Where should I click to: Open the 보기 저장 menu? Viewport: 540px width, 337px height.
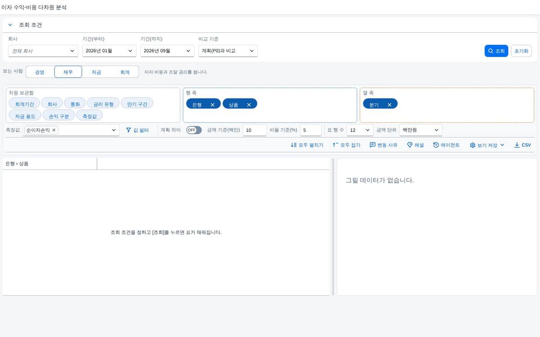487,145
